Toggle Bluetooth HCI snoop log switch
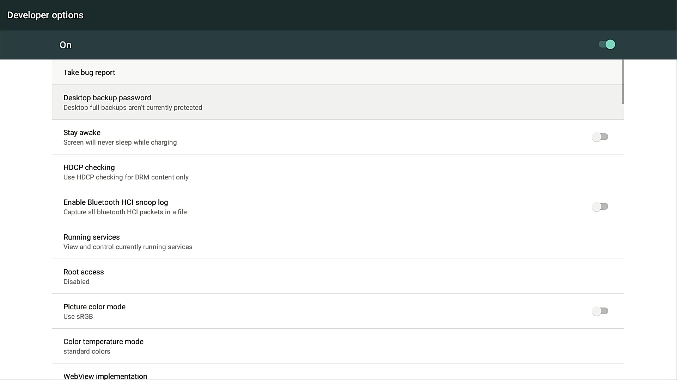Screen dimensions: 677x380 click(600, 207)
